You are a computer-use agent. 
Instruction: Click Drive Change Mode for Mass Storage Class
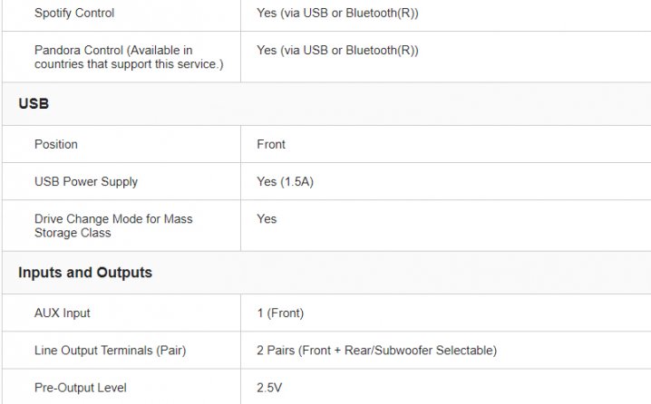click(x=113, y=226)
